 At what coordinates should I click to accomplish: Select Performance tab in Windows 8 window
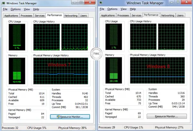pyautogui.click(x=151, y=15)
